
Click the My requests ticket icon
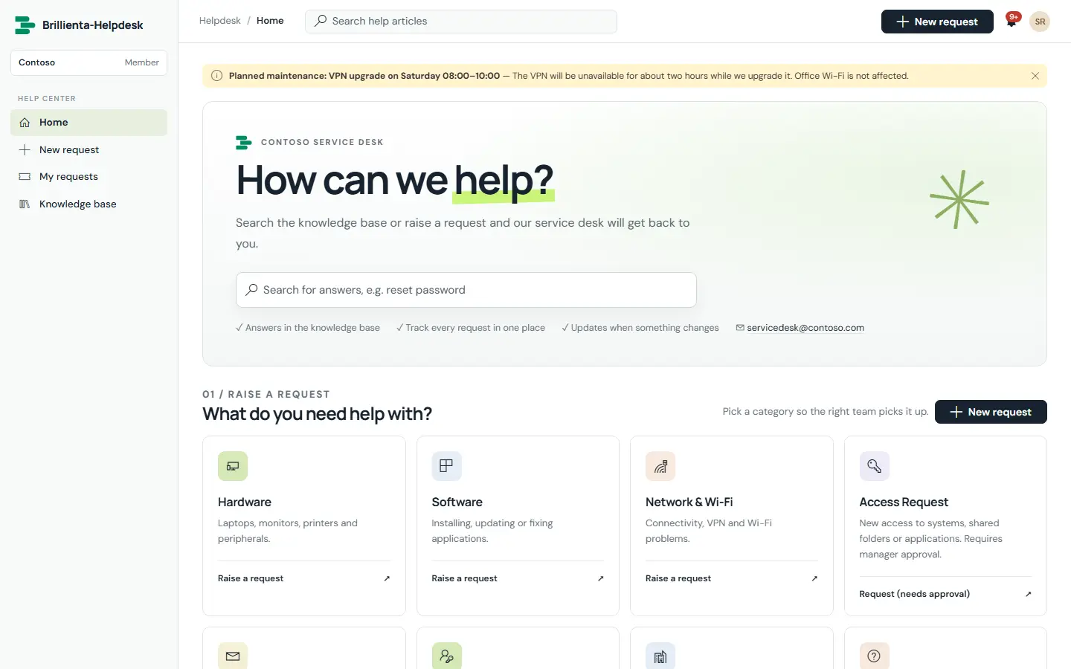click(x=25, y=177)
